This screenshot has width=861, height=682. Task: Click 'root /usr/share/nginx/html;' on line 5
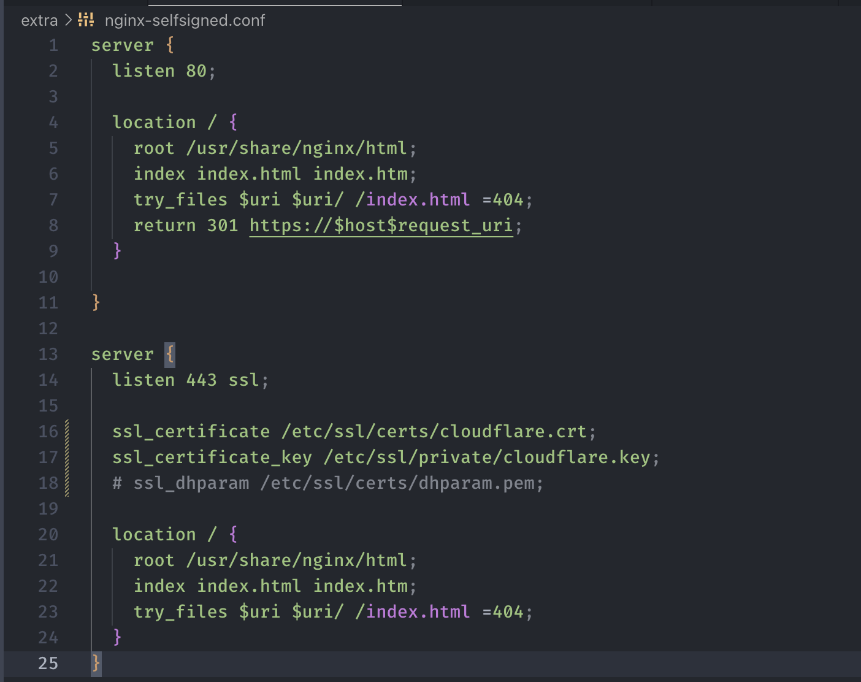(275, 148)
